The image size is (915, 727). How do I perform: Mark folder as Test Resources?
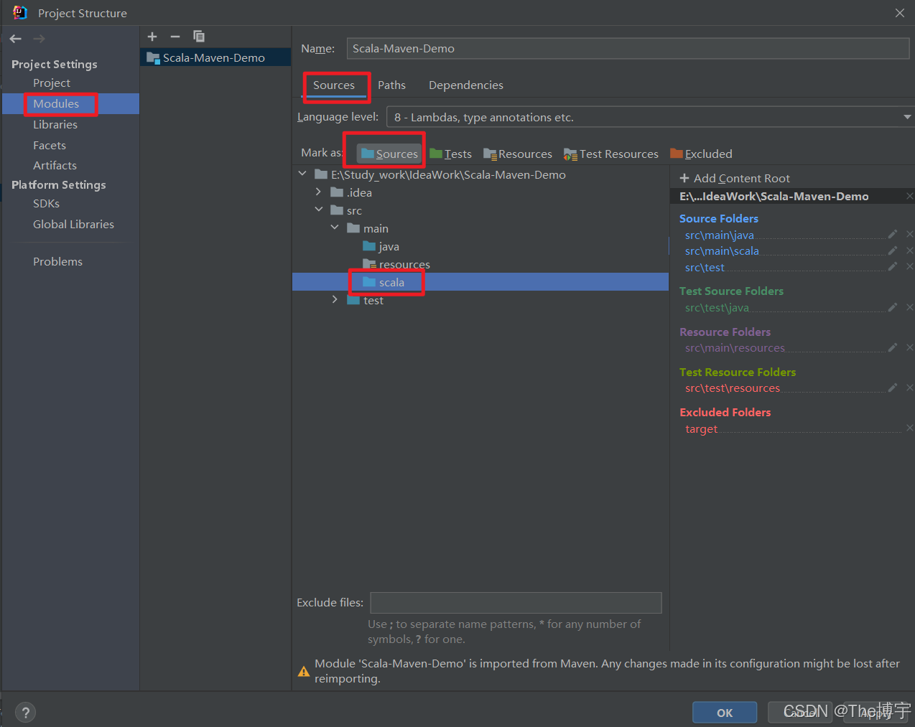[611, 154]
